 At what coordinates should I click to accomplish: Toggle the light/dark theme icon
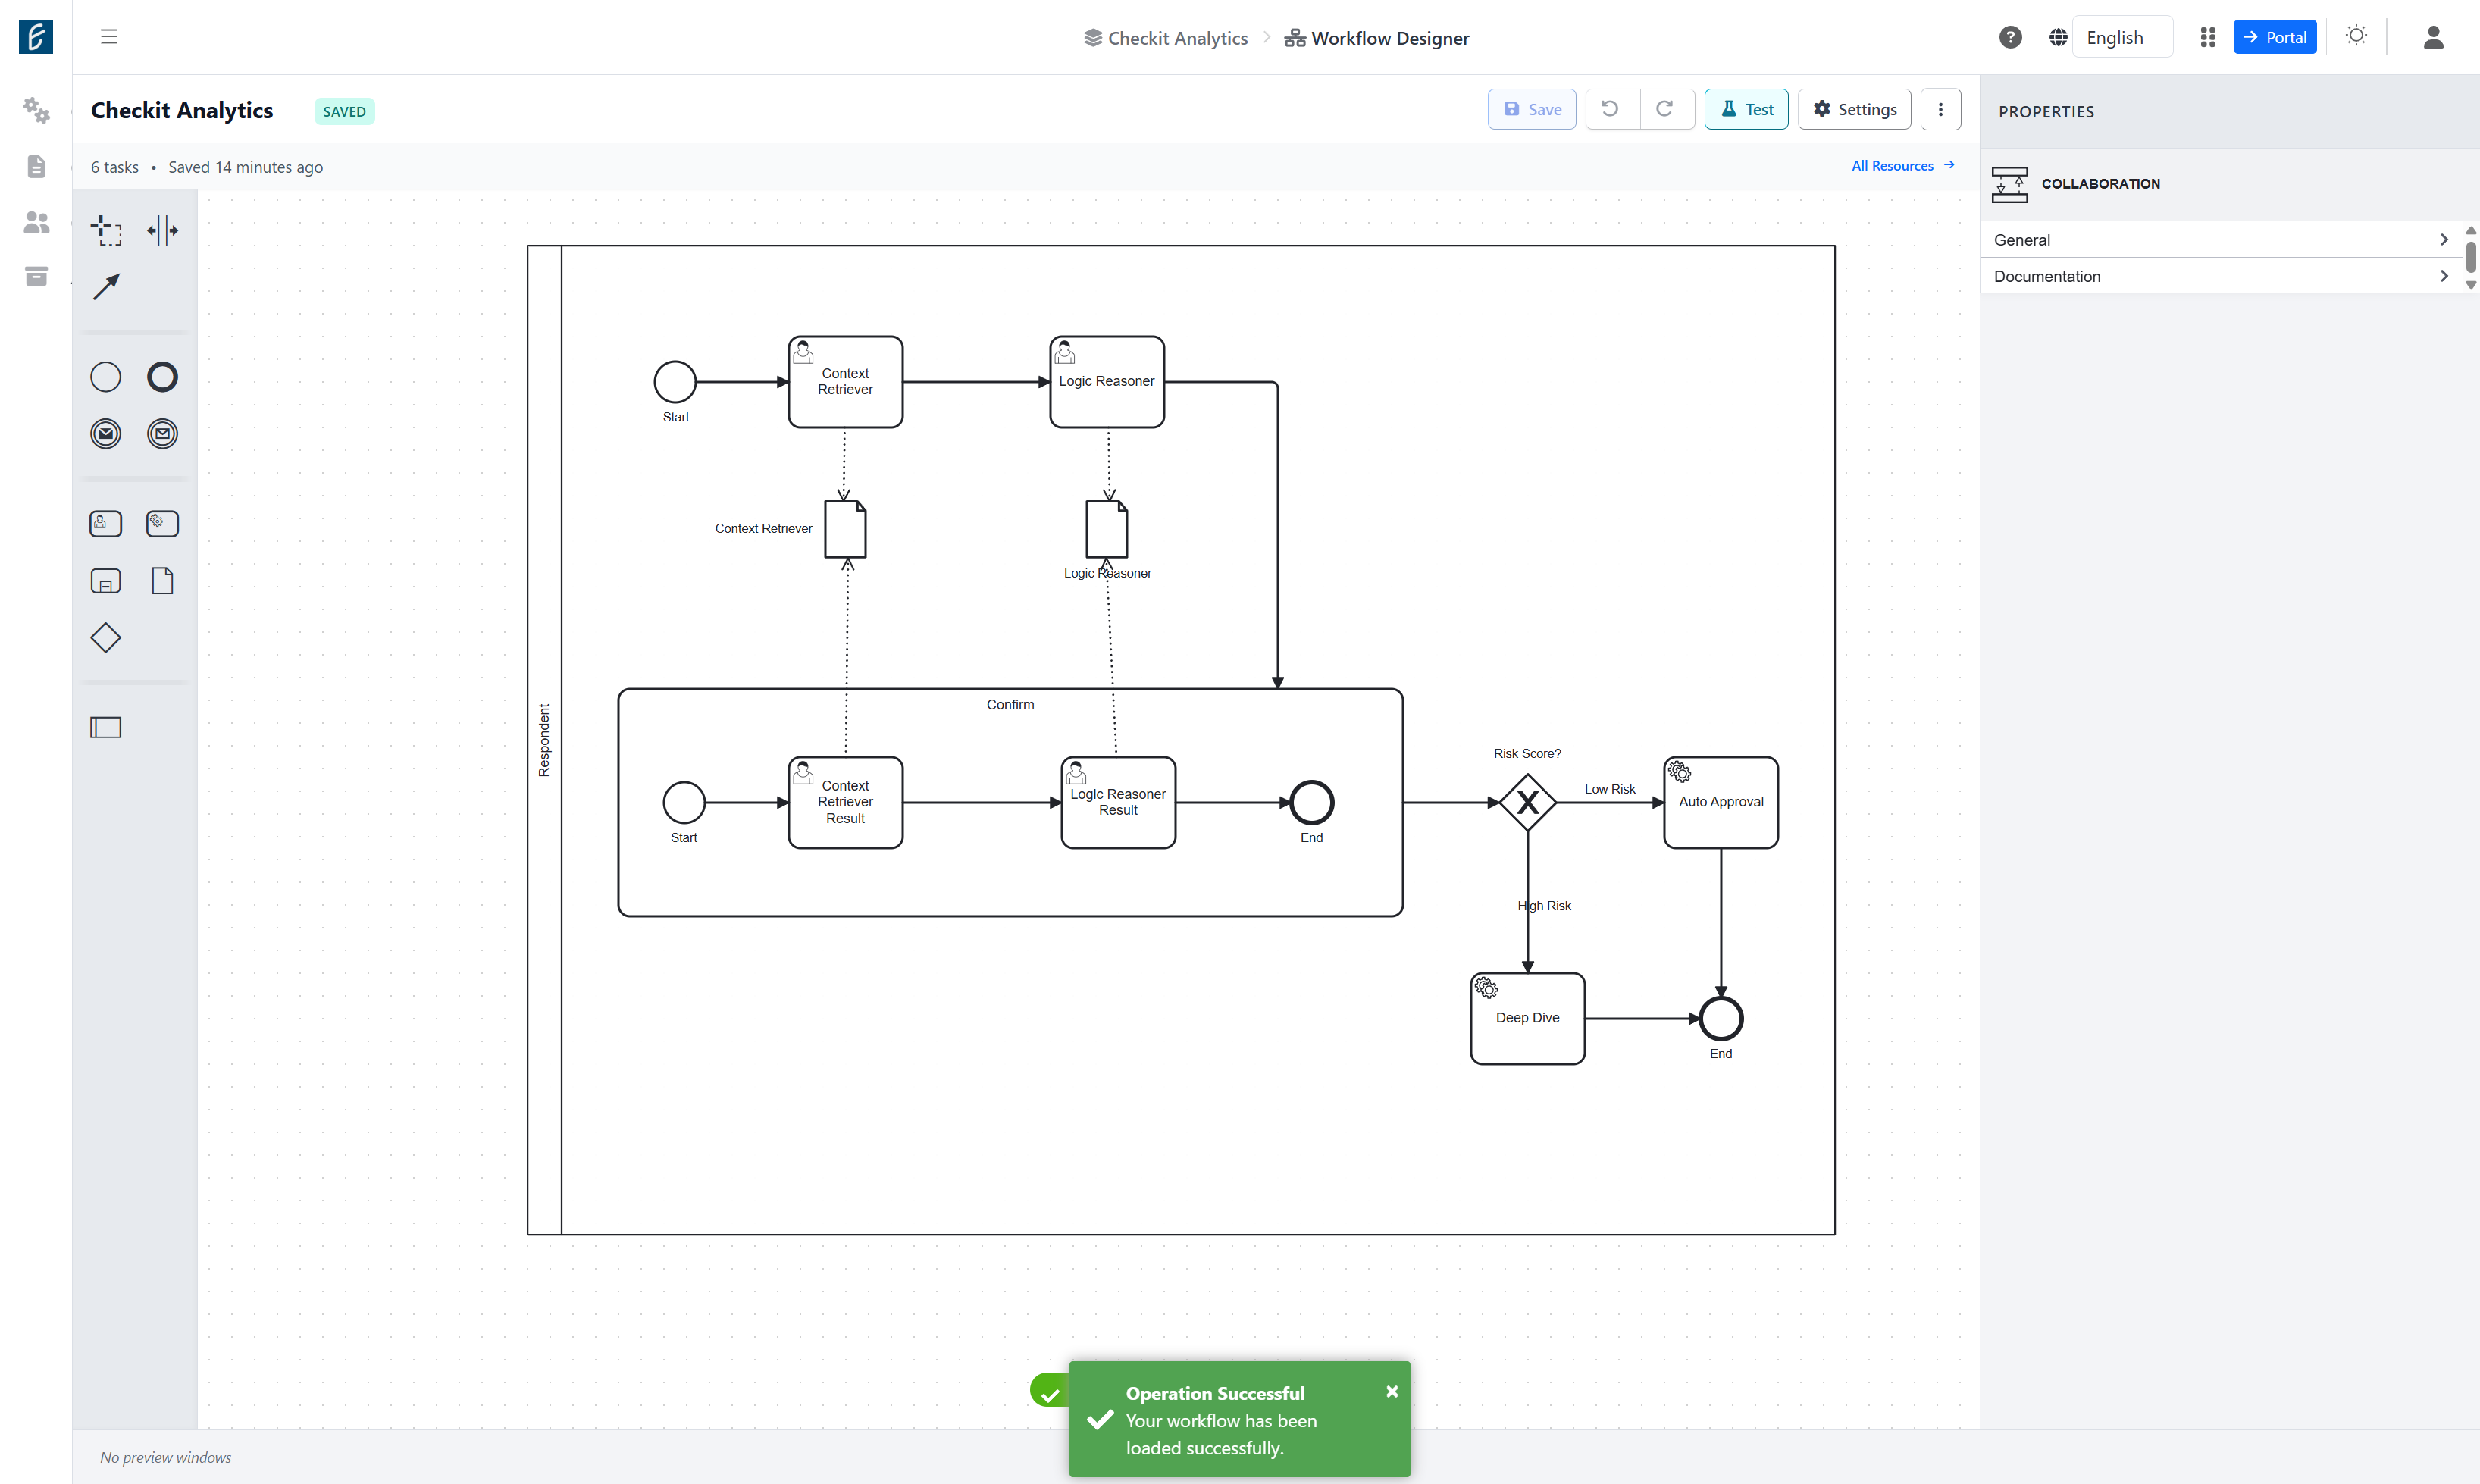coord(2356,36)
